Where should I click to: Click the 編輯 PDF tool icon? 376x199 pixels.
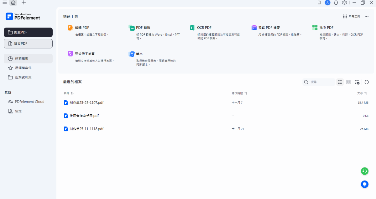coord(70,28)
